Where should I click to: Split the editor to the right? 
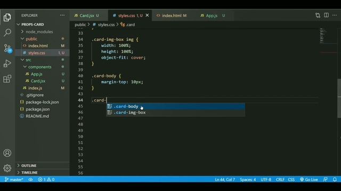(x=326, y=15)
